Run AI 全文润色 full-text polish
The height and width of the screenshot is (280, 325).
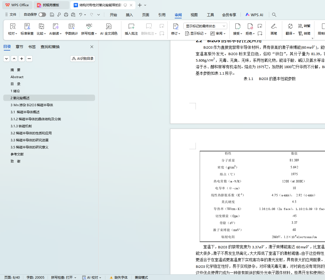point(109,29)
